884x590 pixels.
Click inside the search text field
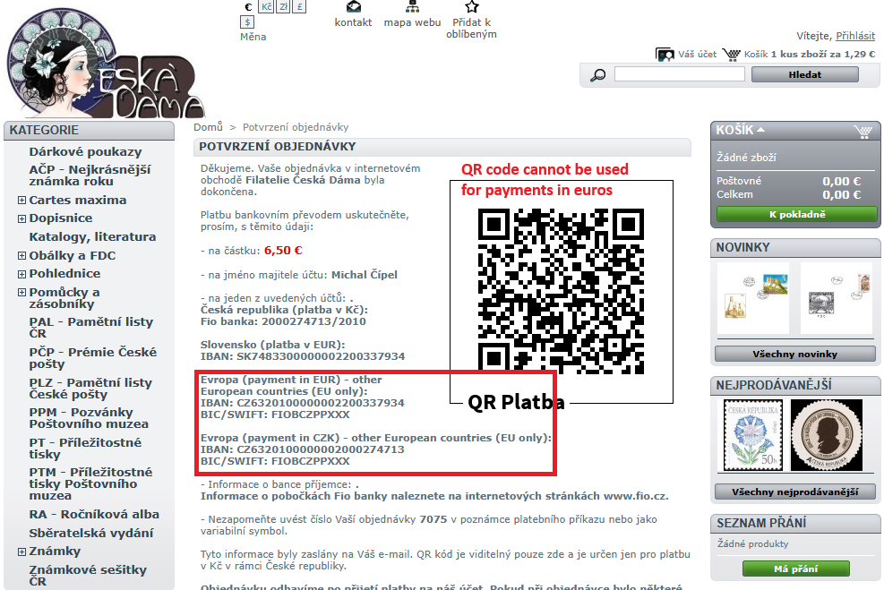(x=679, y=75)
